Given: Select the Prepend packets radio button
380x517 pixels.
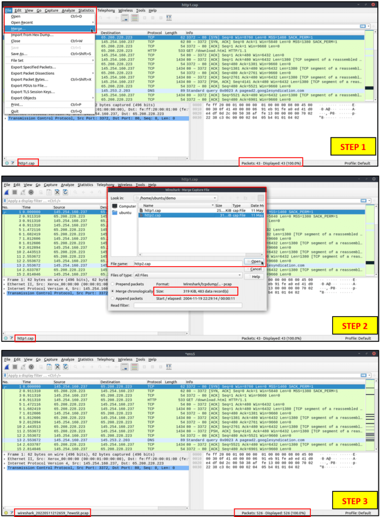Looking at the screenshot, I should (x=128, y=284).
